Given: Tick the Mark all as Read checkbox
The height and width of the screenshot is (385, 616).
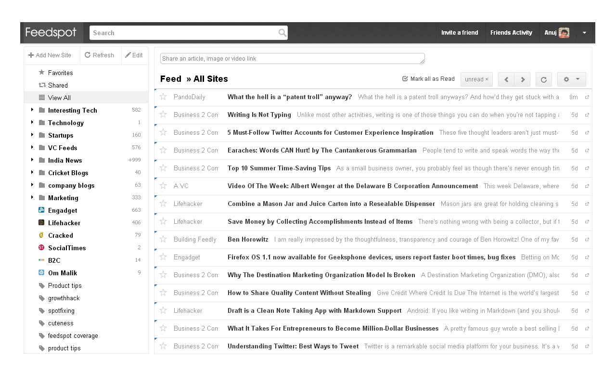Looking at the screenshot, I should pyautogui.click(x=405, y=79).
